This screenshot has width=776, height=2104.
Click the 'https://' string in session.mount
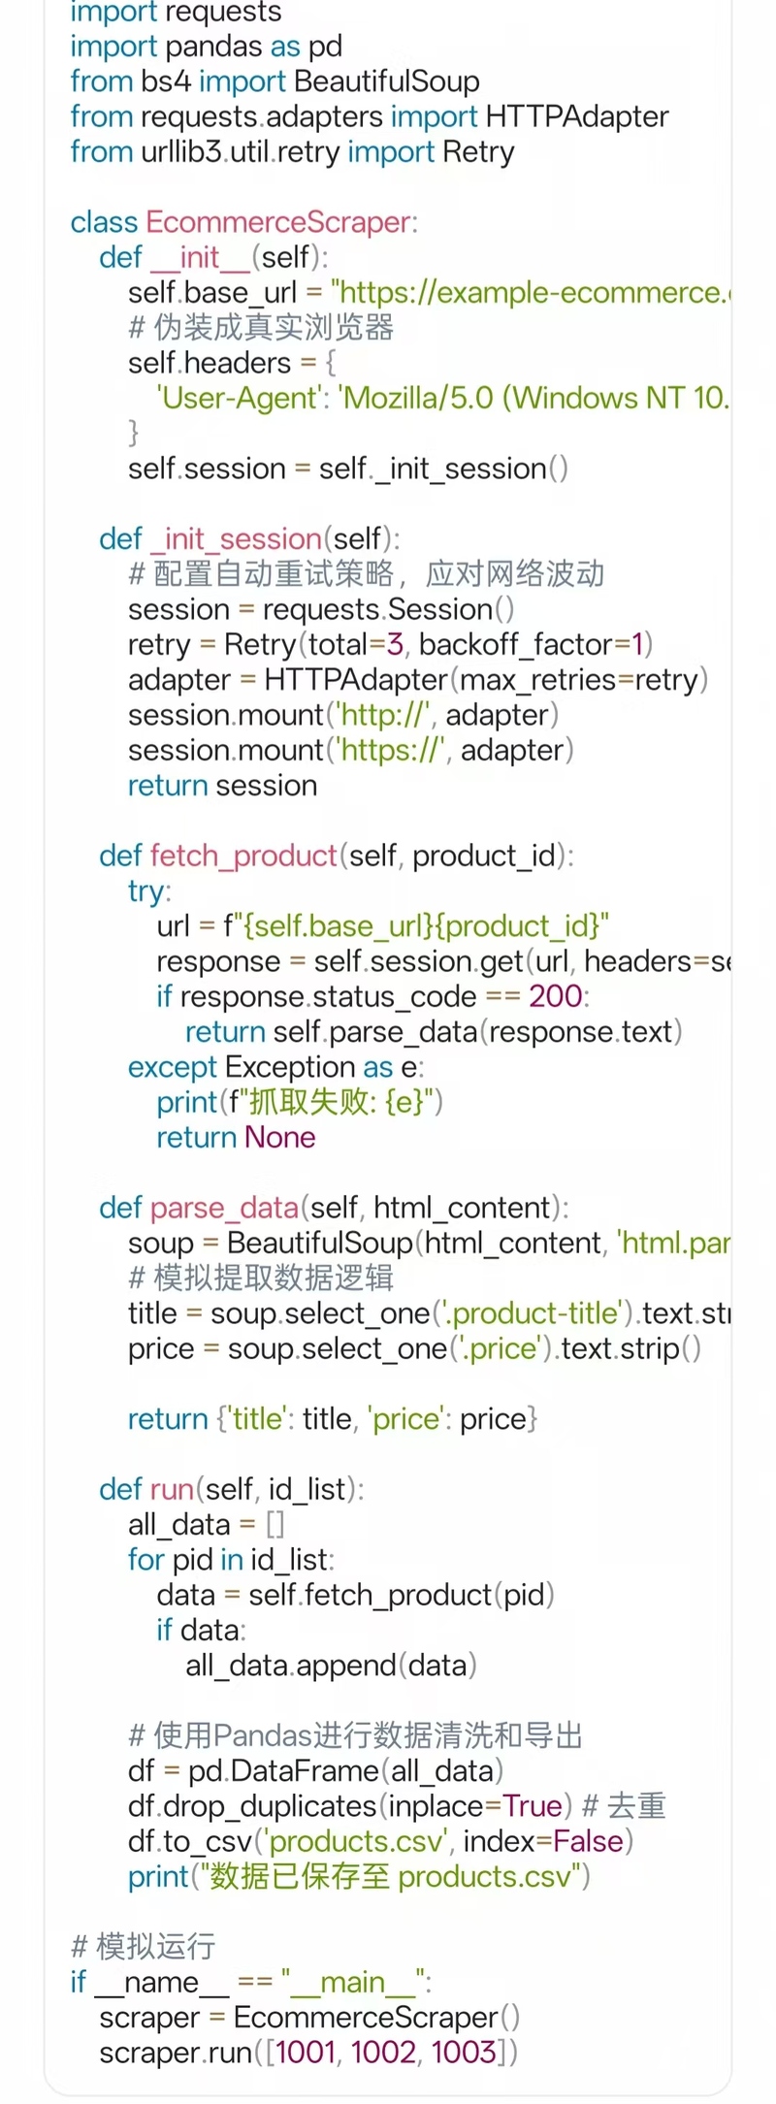388,750
